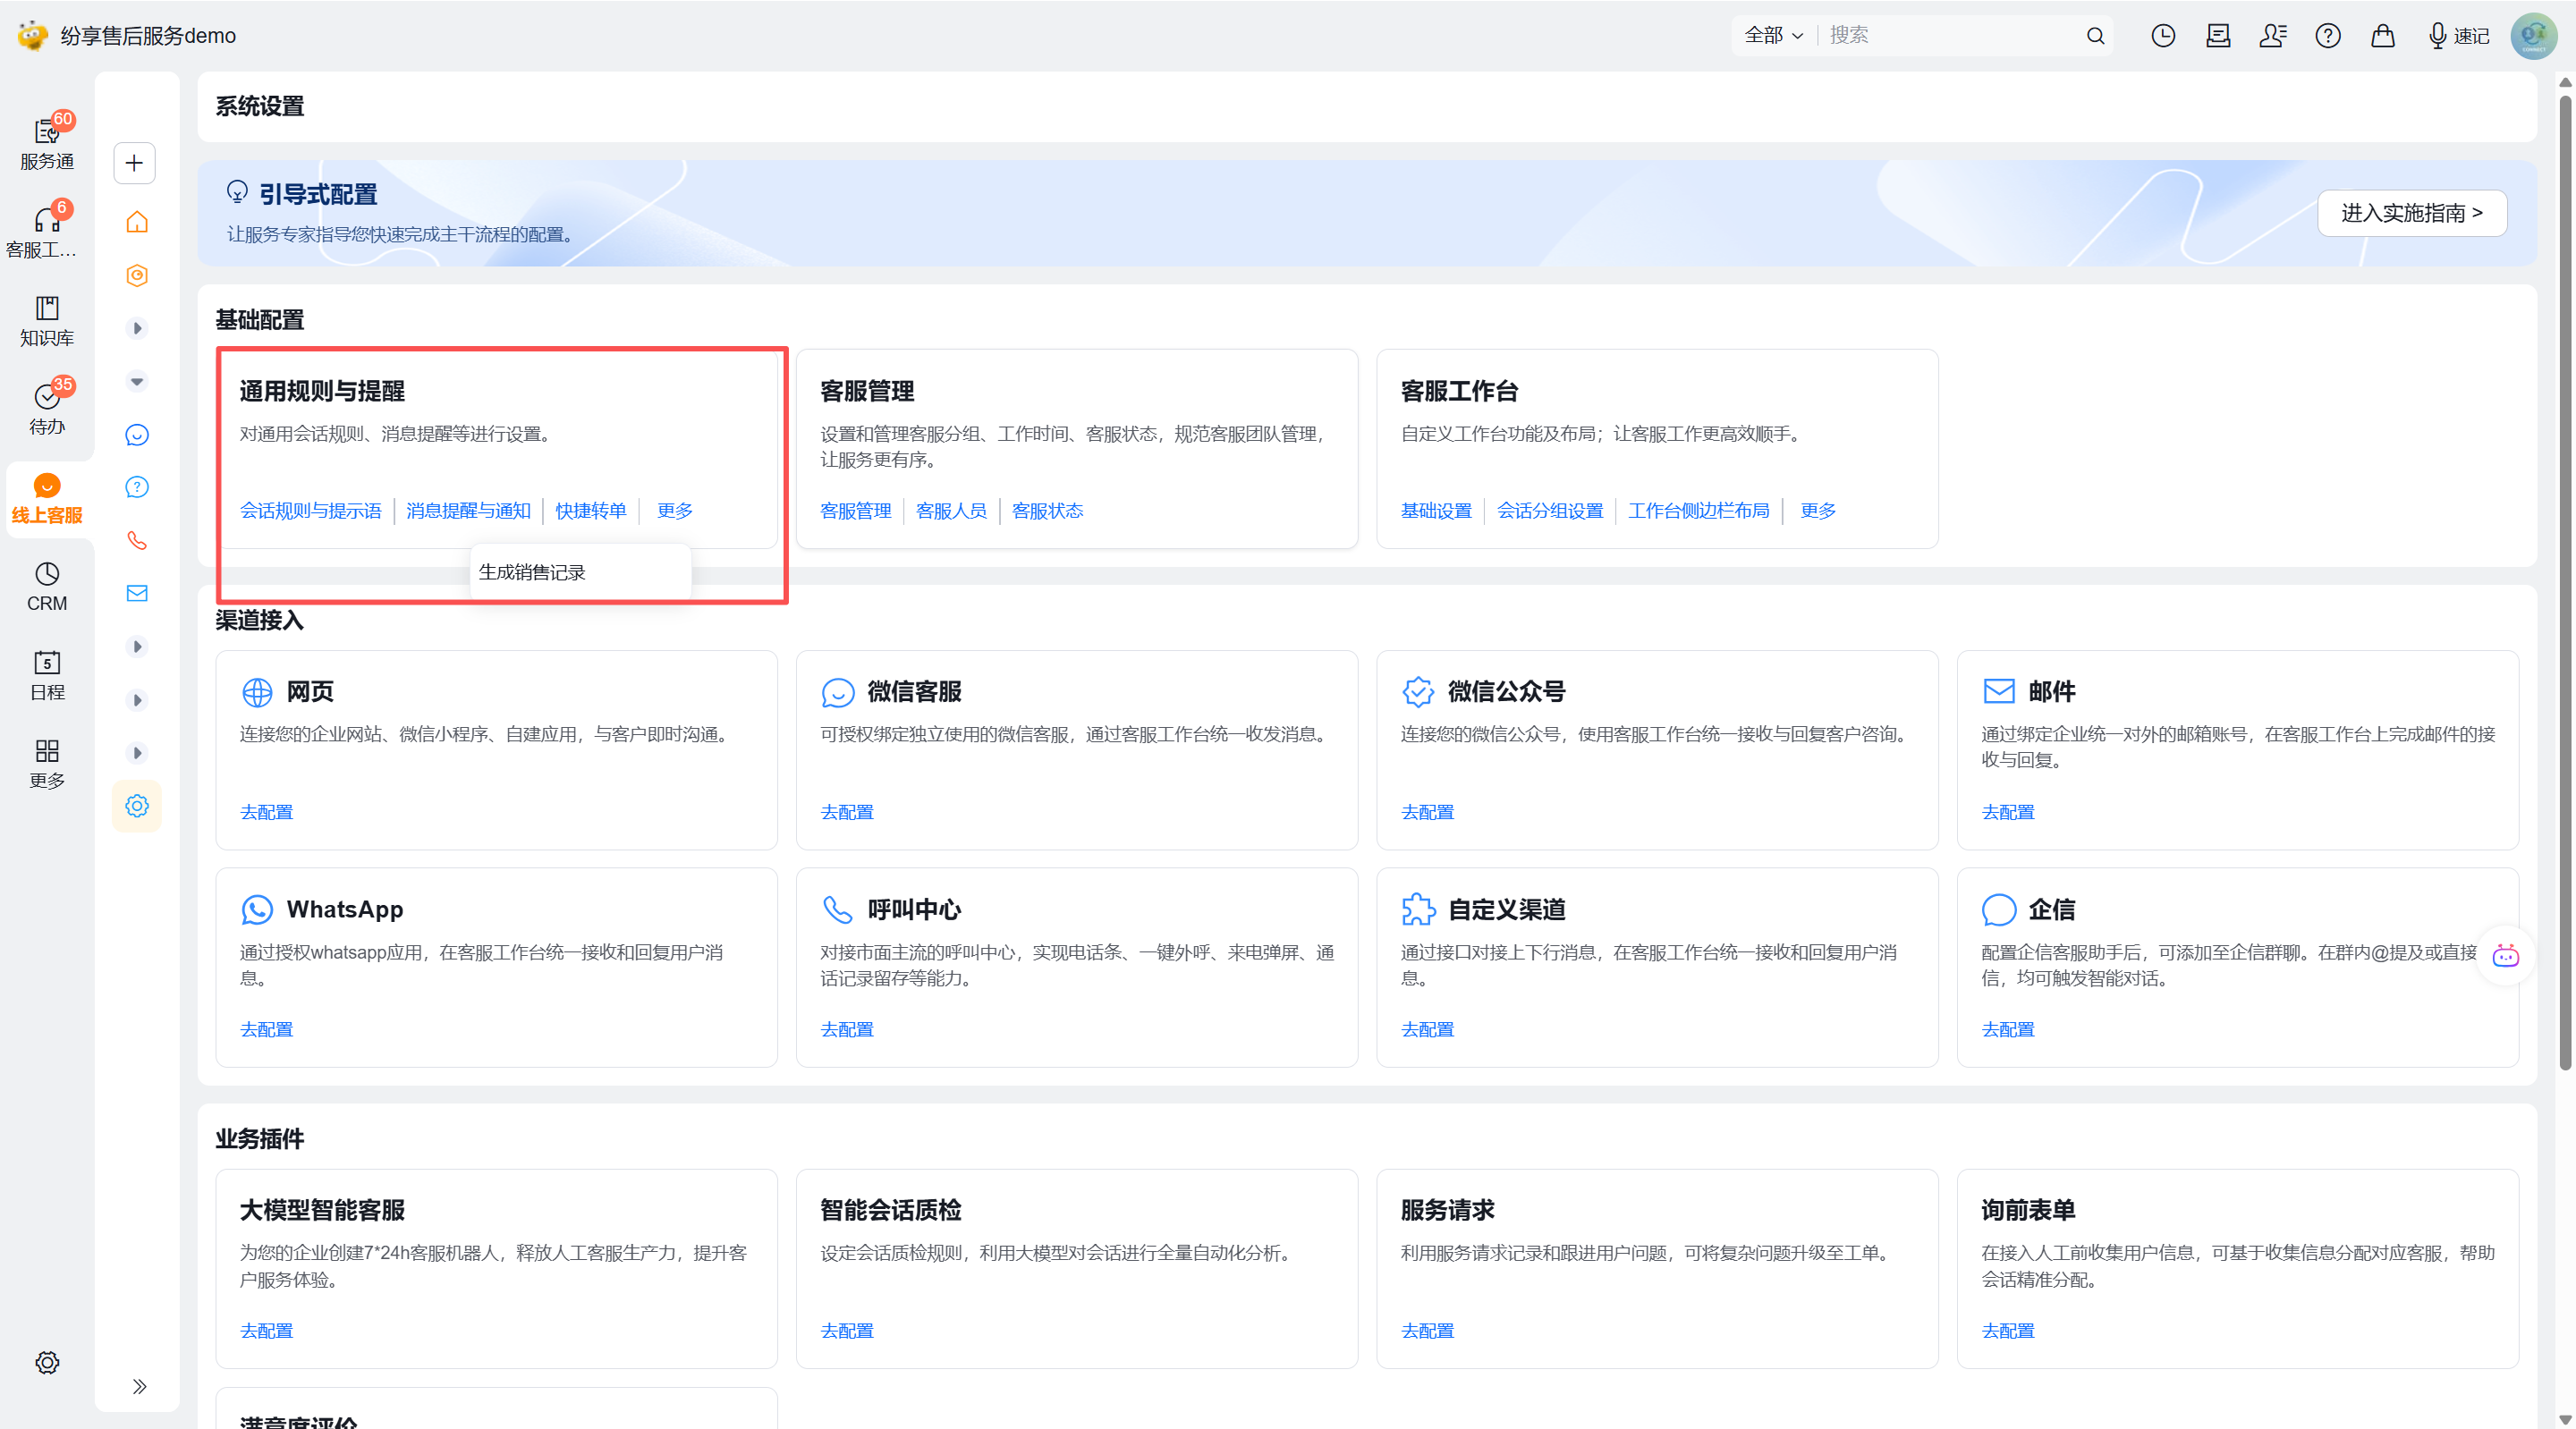This screenshot has width=2576, height=1429.
Task: Click 进入实施指南 button
Action: click(2411, 213)
